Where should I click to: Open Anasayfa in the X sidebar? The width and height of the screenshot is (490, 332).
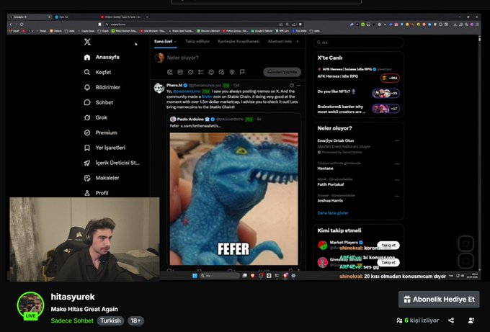click(x=102, y=57)
